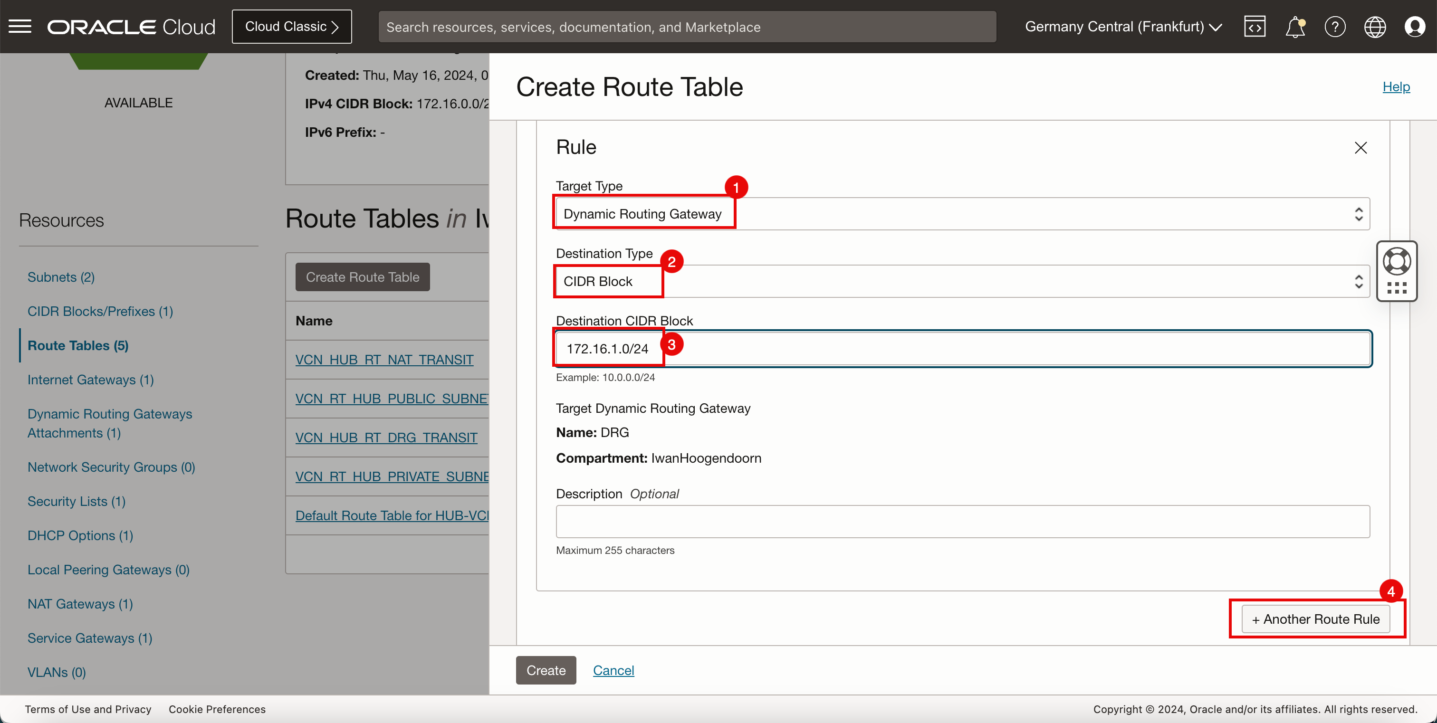The height and width of the screenshot is (723, 1437).
Task: Click the user profile avatar icon
Action: click(1417, 26)
